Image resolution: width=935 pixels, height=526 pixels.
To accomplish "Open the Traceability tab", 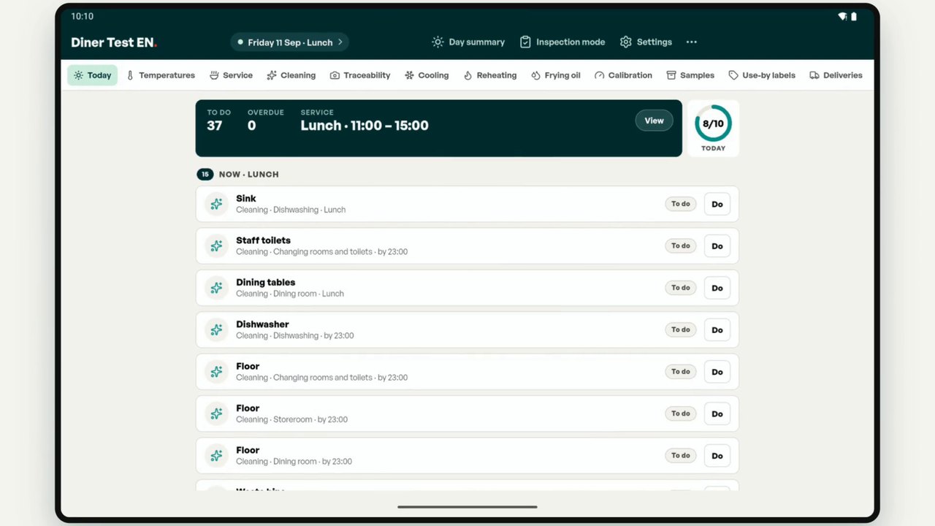I will tap(359, 75).
